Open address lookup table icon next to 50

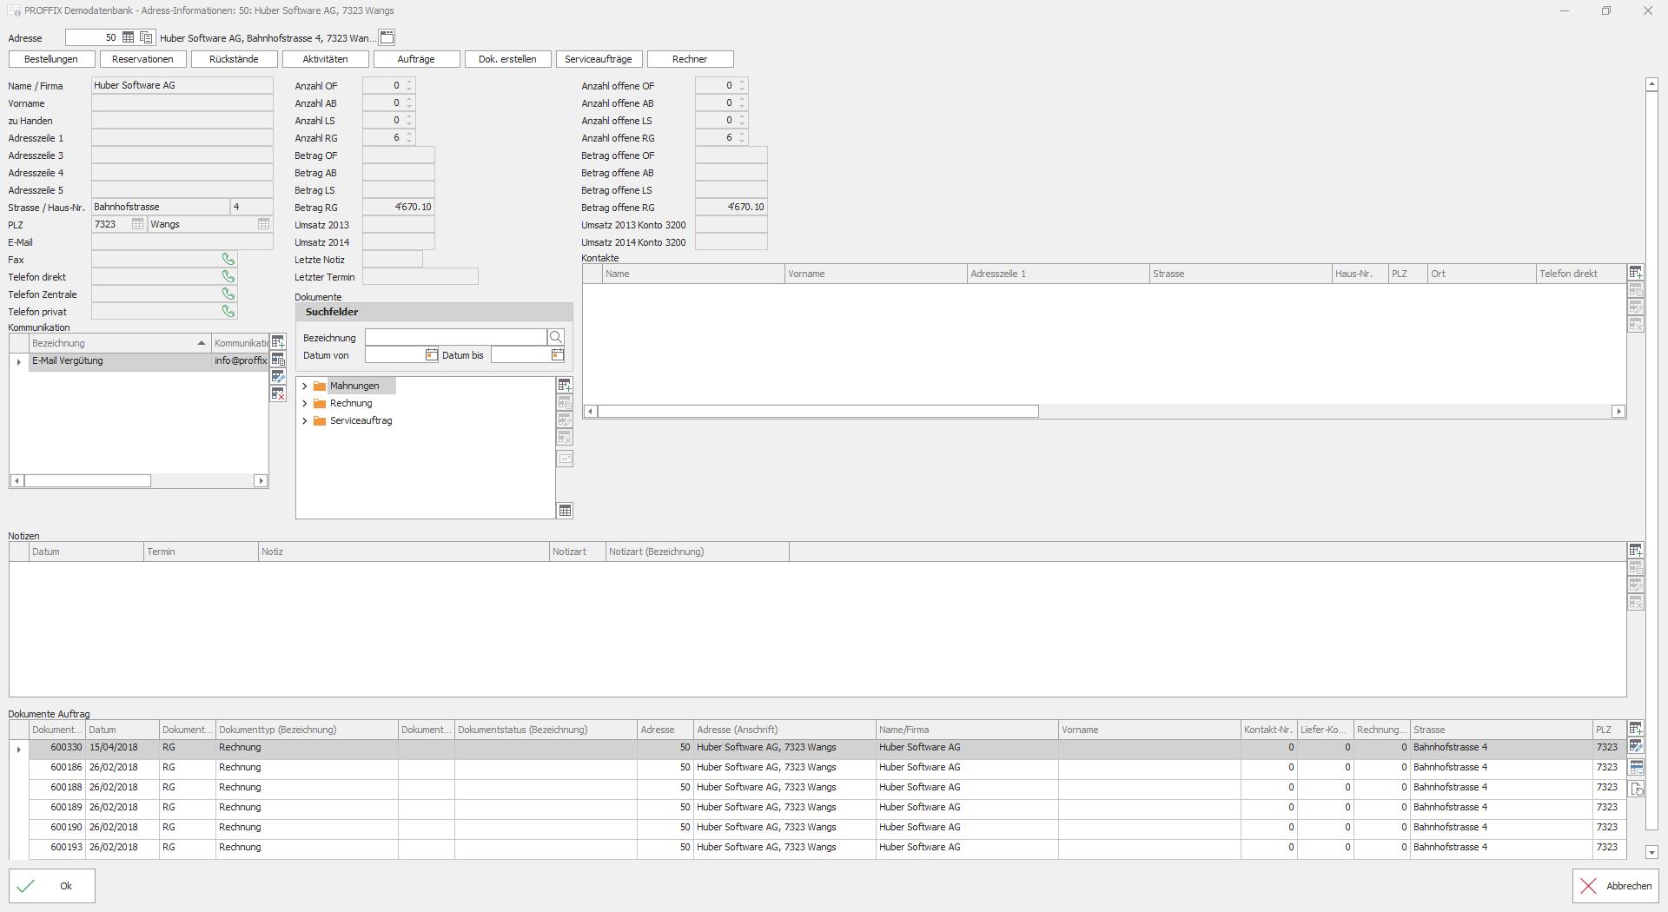tap(129, 37)
